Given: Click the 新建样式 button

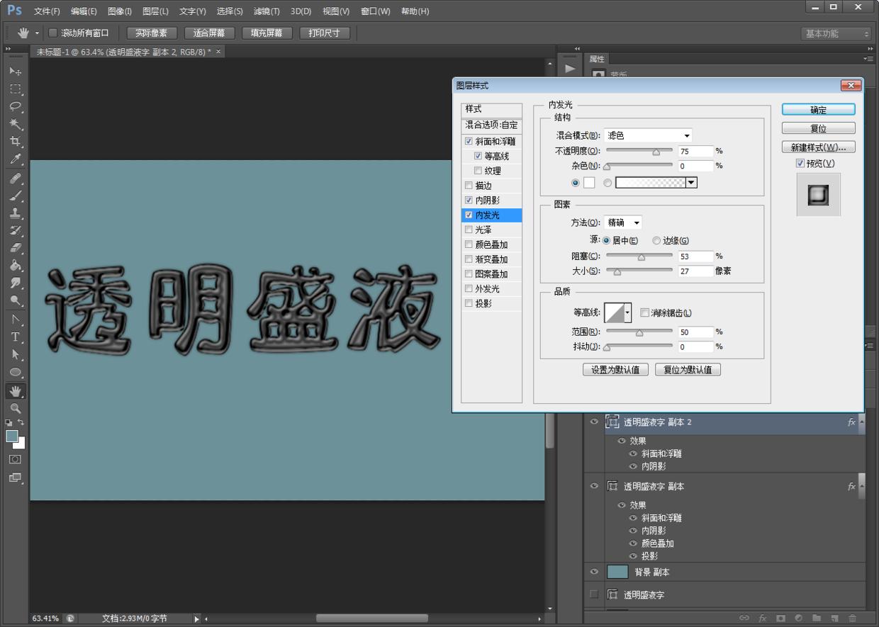Looking at the screenshot, I should click(x=818, y=147).
